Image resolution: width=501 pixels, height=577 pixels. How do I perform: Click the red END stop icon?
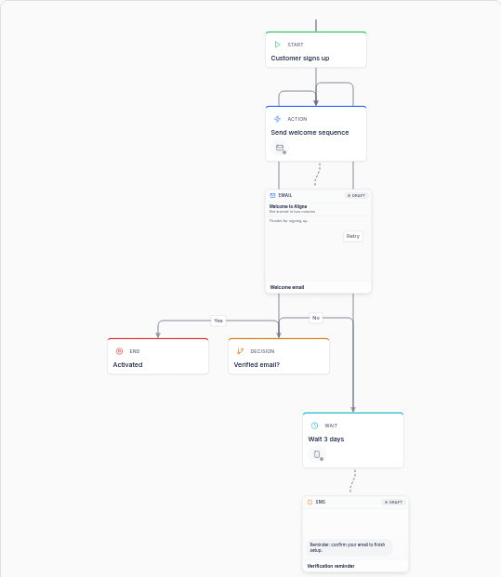click(119, 351)
